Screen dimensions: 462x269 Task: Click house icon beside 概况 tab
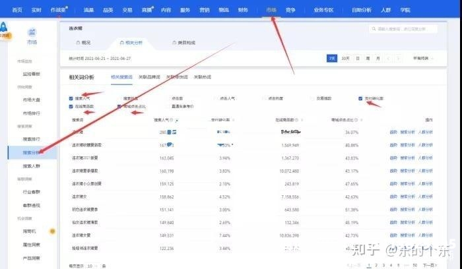click(x=78, y=43)
